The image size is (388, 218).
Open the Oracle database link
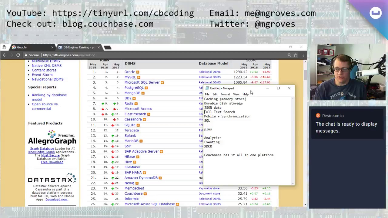pos(130,72)
